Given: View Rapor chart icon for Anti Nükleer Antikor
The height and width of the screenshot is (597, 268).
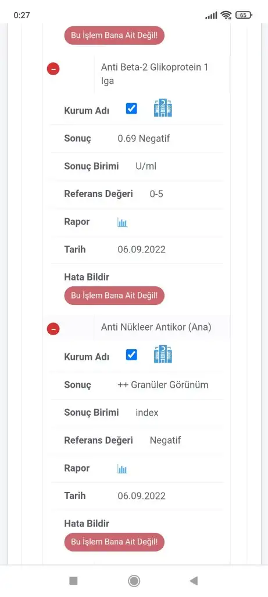Looking at the screenshot, I should coord(122,469).
